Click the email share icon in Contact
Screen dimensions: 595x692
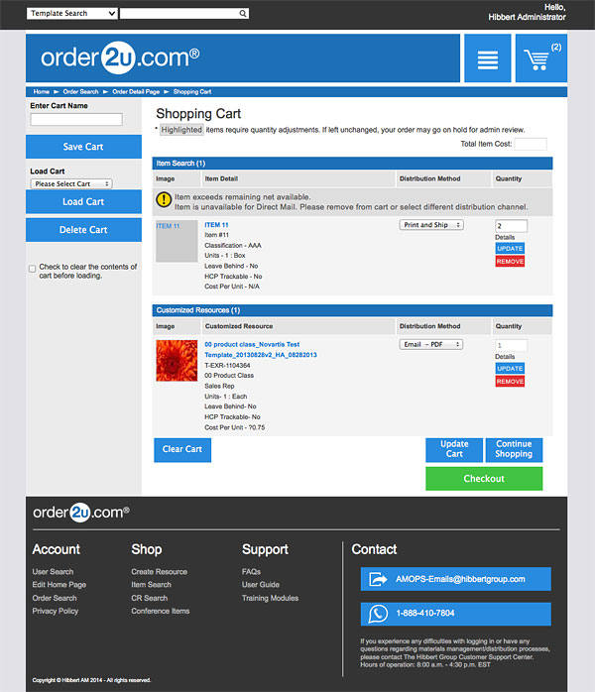click(x=378, y=579)
